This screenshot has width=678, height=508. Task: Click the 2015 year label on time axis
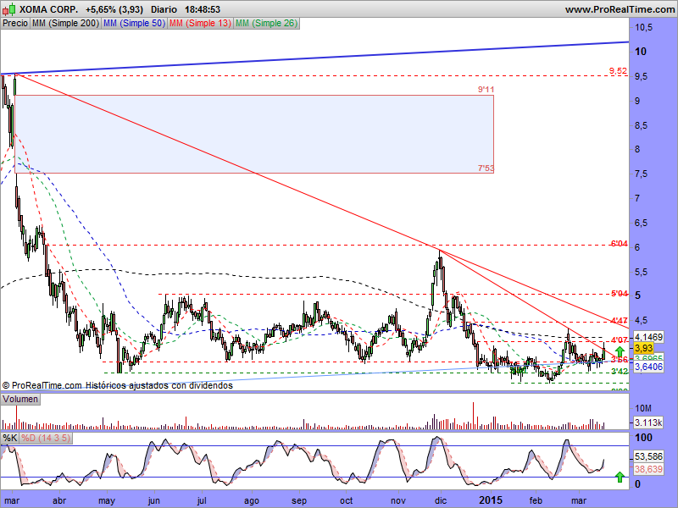point(491,500)
